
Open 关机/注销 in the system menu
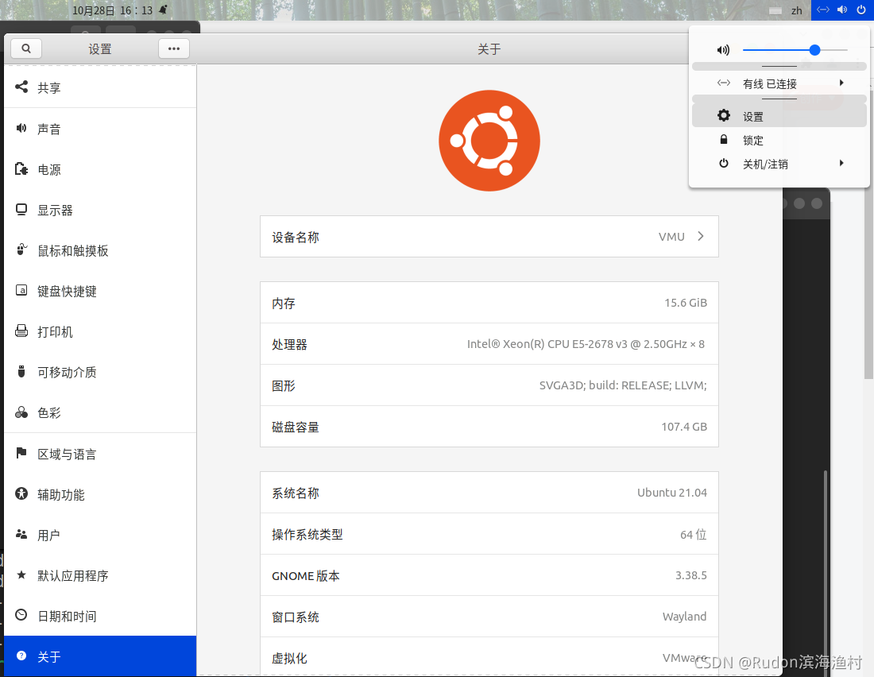coord(779,164)
